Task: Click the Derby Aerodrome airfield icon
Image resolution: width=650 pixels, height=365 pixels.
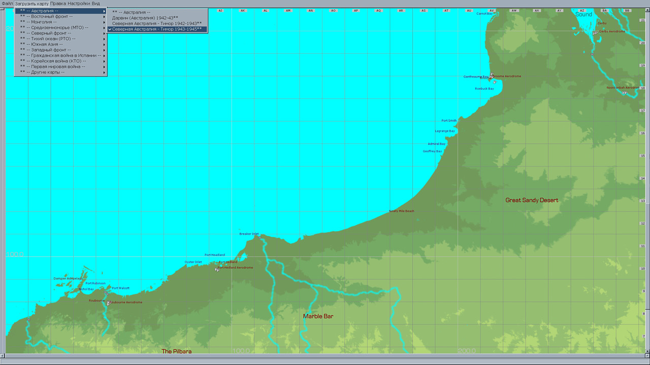Action: coord(595,33)
